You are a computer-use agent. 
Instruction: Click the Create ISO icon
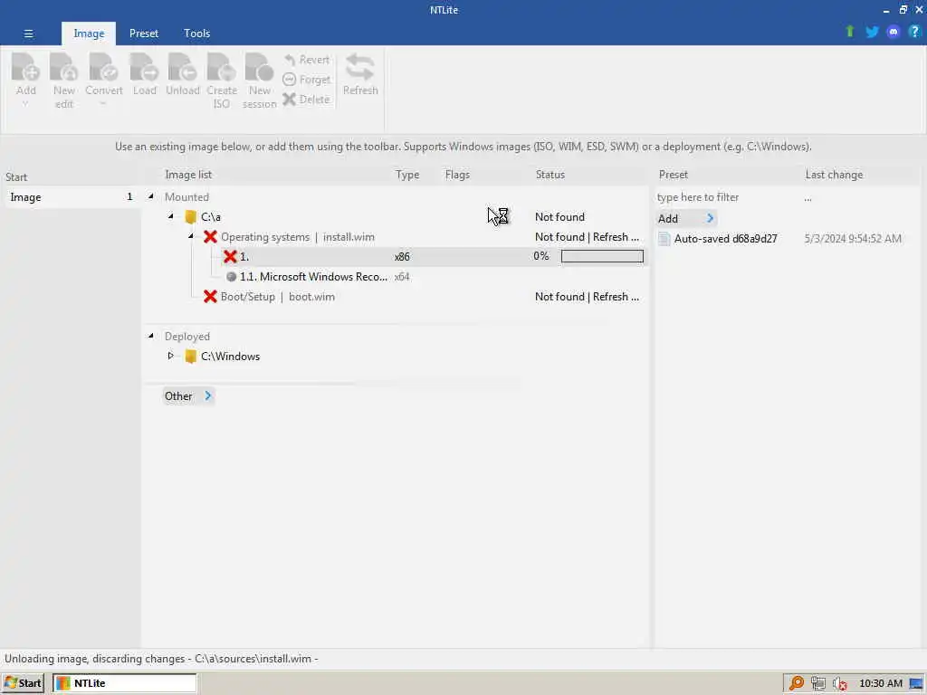(x=222, y=67)
